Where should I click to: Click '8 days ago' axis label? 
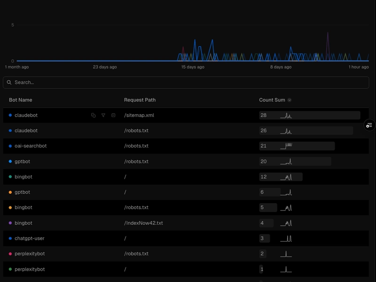point(281,67)
